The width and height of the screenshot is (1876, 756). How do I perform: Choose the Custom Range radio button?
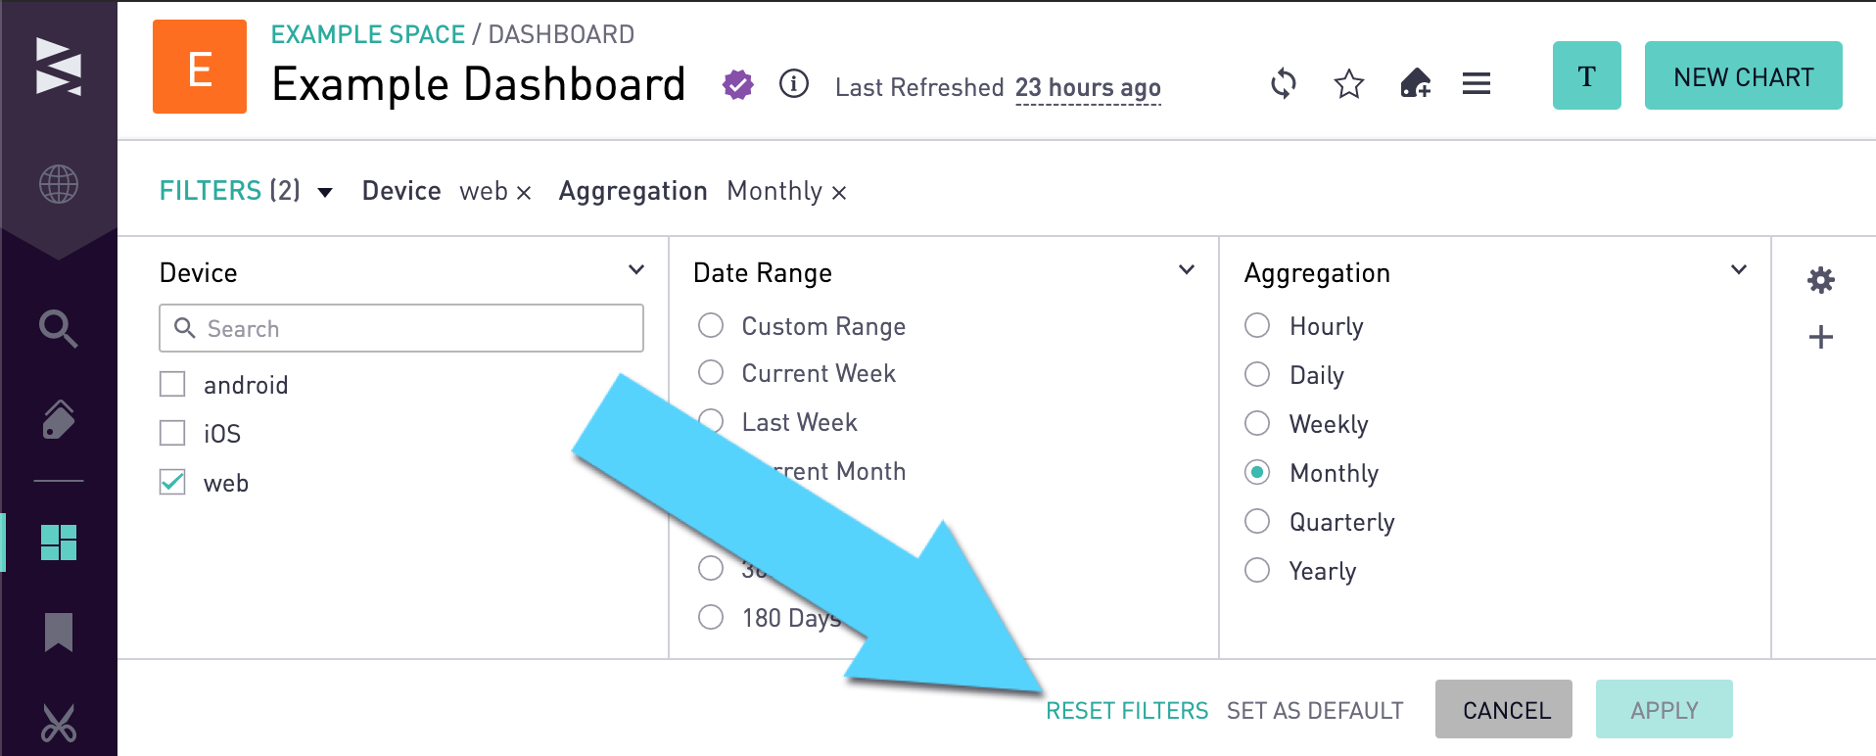(711, 325)
